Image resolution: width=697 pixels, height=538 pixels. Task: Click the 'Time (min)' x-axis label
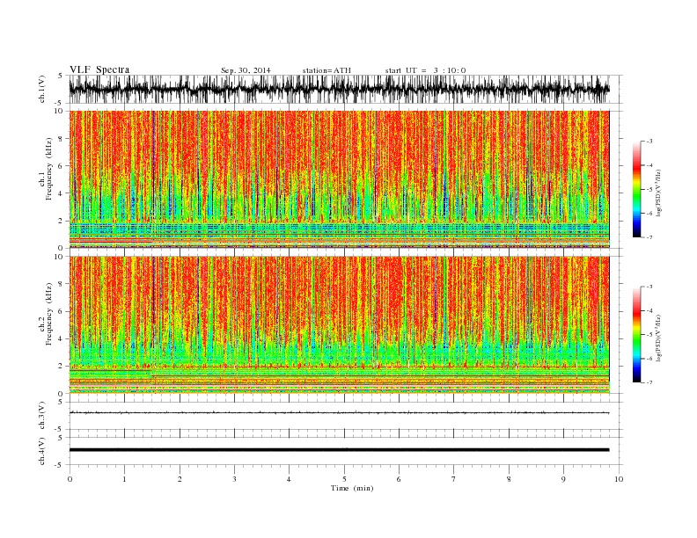(352, 488)
